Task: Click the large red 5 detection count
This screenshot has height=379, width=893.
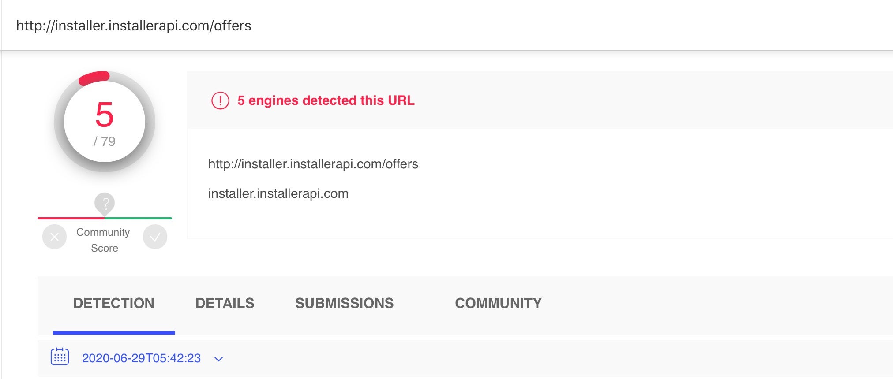Action: click(x=105, y=115)
